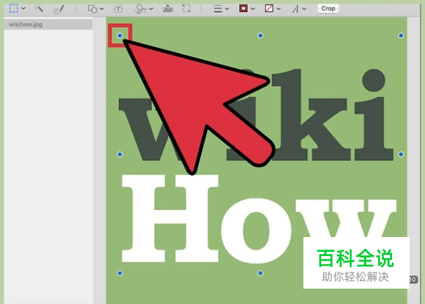Select wikihow.jpg in the sidebar
The image size is (425, 304).
pos(49,25)
